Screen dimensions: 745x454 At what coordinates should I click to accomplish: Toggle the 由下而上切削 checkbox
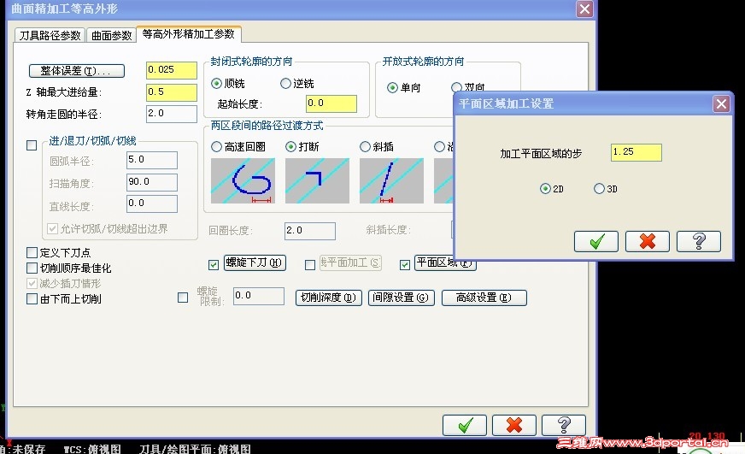tap(32, 299)
